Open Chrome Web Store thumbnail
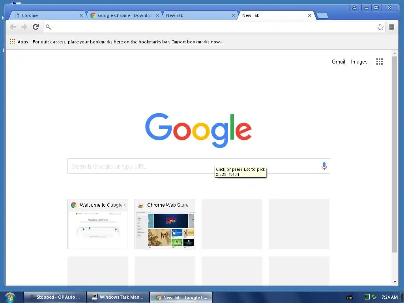 [165, 224]
